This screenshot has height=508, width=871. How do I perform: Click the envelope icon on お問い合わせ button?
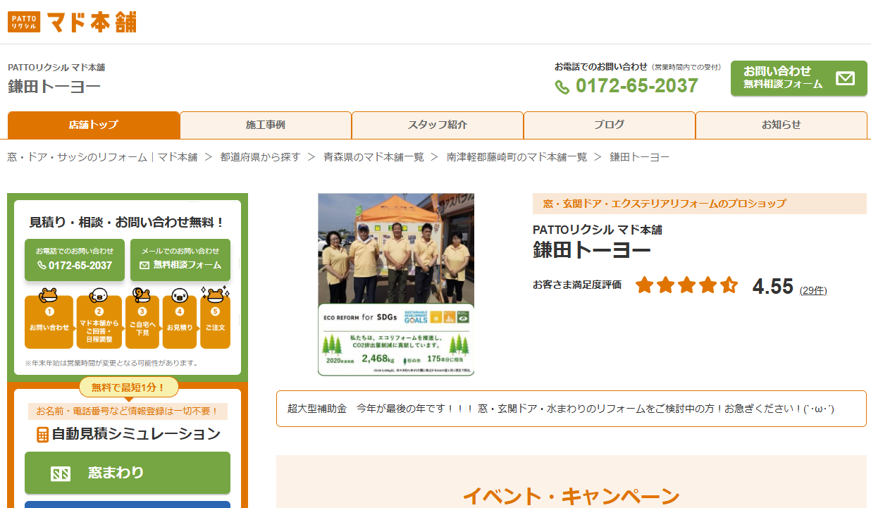[845, 78]
